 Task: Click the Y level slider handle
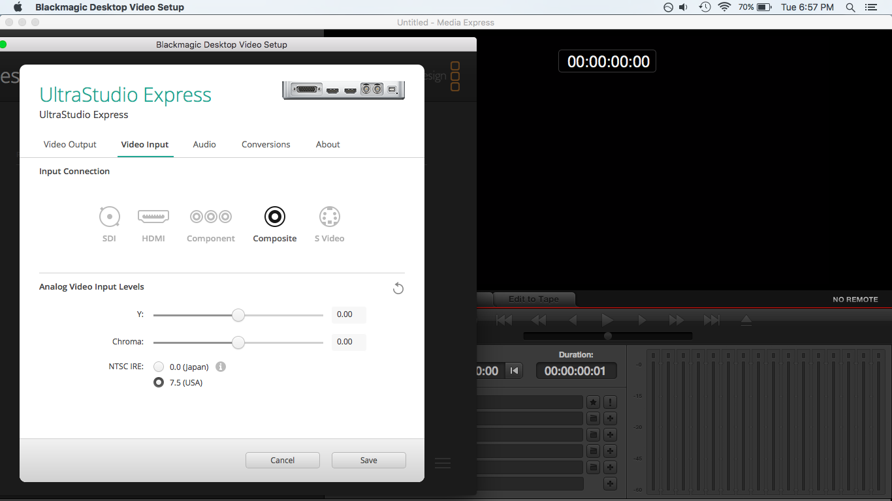(x=238, y=315)
